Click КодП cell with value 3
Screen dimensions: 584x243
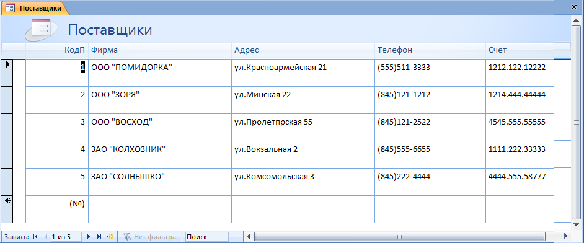[57, 127]
